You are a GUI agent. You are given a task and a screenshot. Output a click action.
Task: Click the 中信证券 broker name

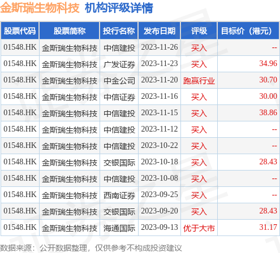click(119, 97)
